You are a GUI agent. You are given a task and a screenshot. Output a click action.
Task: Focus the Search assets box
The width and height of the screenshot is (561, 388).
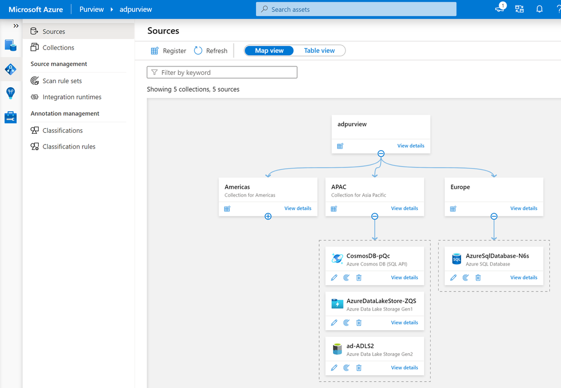pos(356,10)
